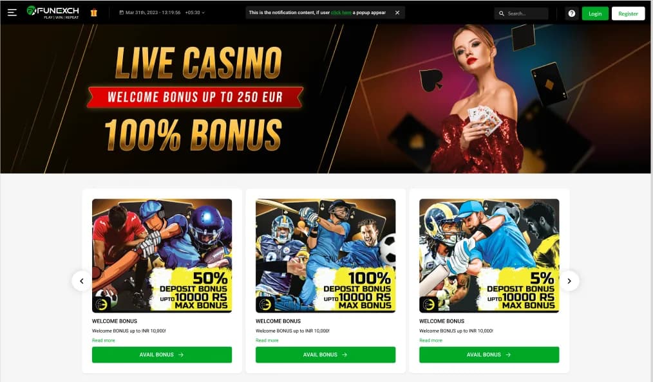Open the gift box rewards icon
This screenshot has width=653, height=382.
pos(94,13)
